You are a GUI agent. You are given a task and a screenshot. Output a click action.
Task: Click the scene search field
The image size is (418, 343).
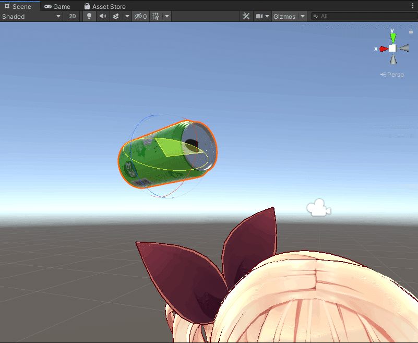click(x=364, y=17)
